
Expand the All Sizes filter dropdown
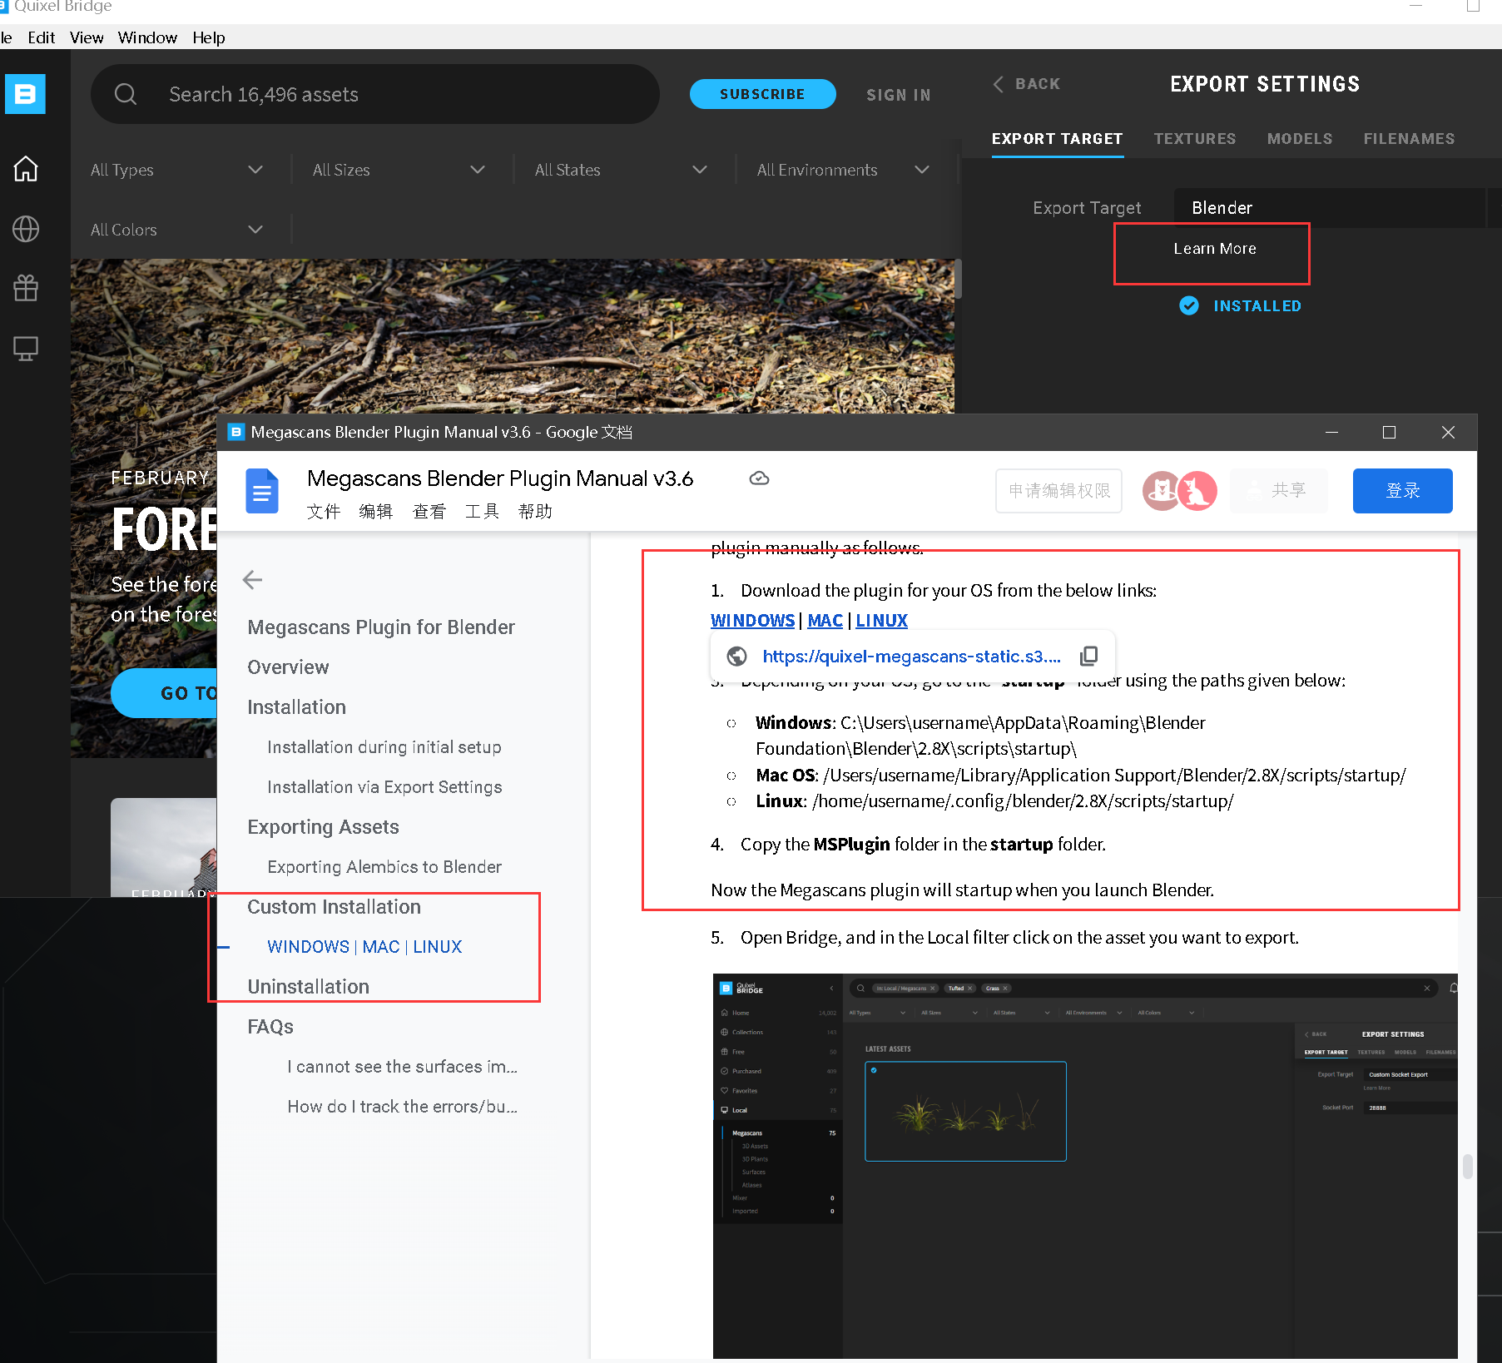click(x=399, y=170)
